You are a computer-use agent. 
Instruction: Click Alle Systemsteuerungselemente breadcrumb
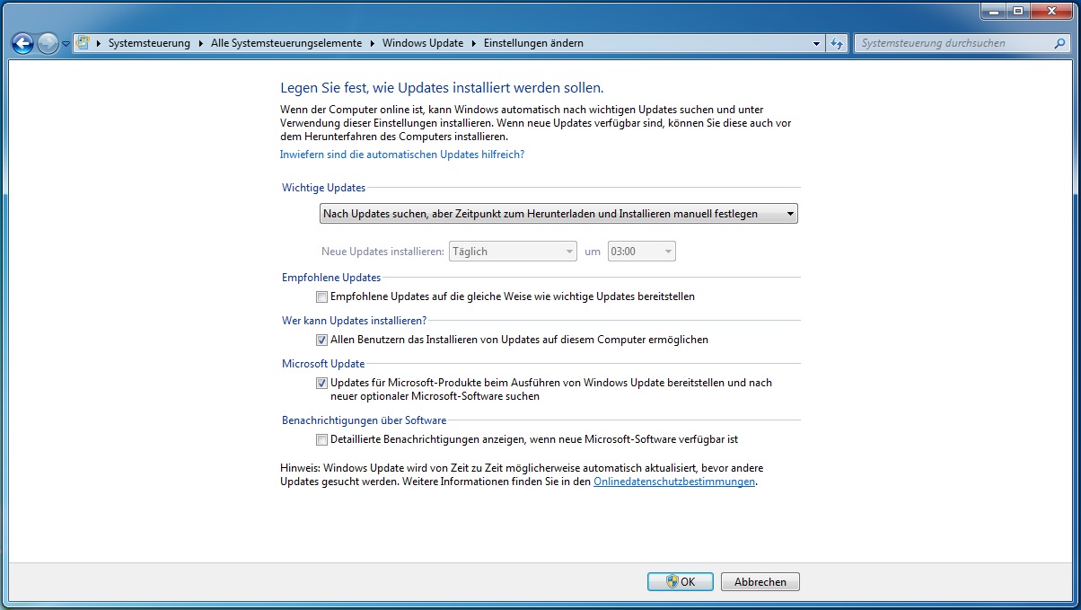point(286,43)
